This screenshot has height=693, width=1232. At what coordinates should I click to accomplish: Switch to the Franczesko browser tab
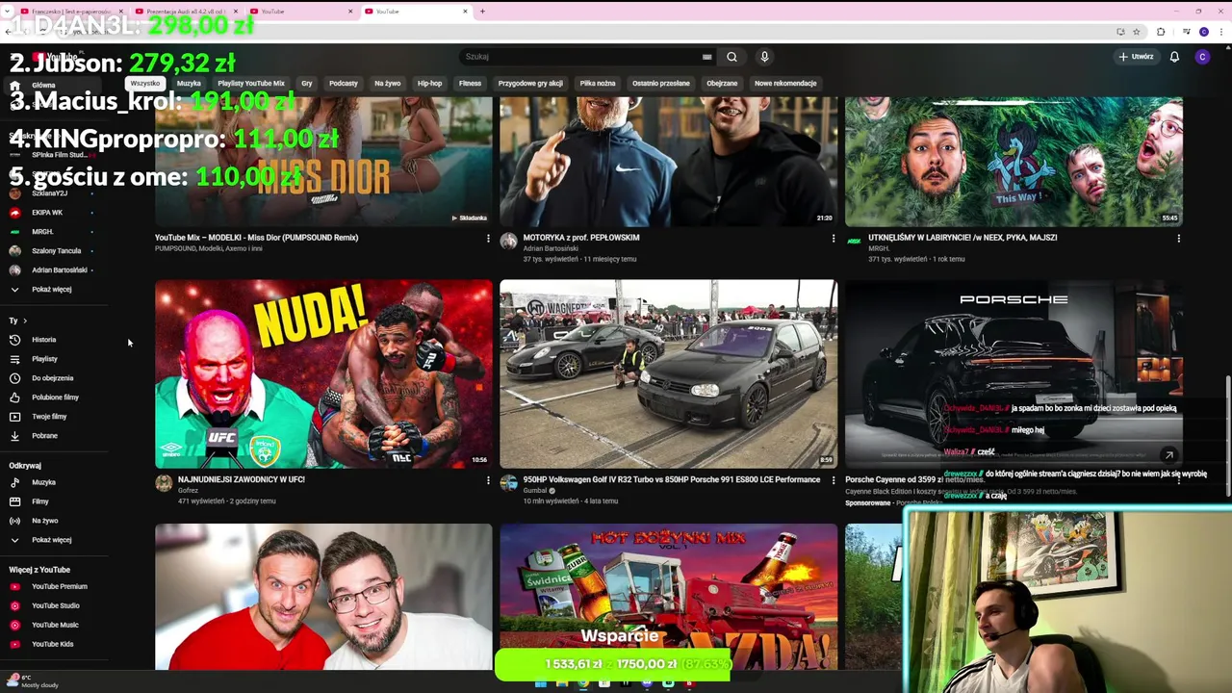click(72, 12)
